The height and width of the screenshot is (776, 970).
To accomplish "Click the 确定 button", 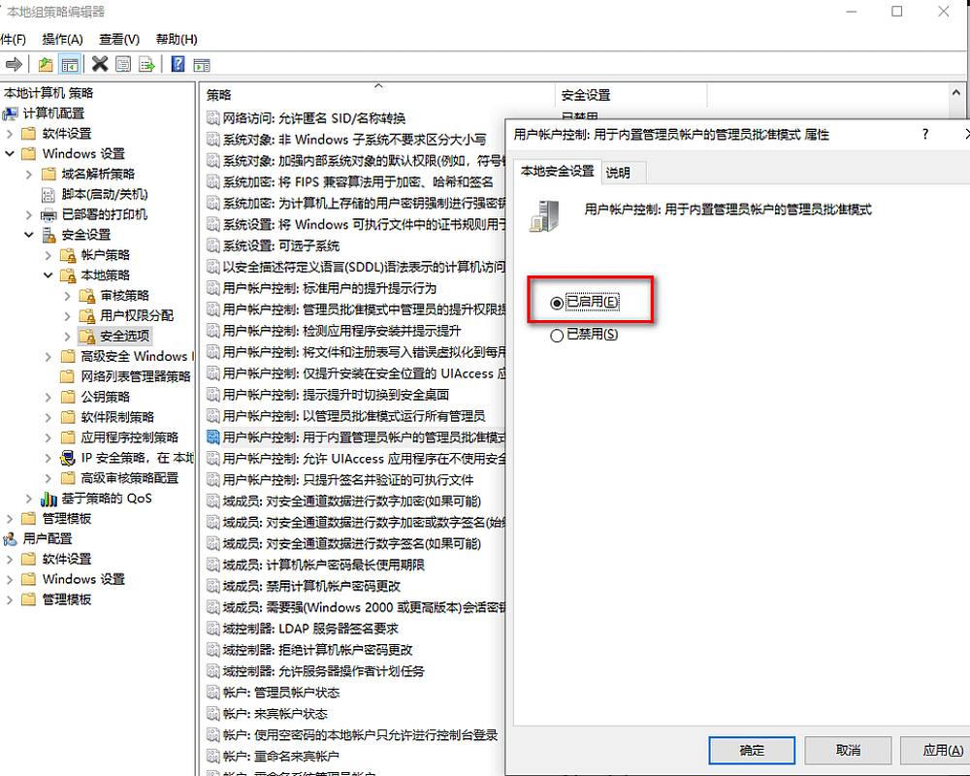I will [752, 750].
